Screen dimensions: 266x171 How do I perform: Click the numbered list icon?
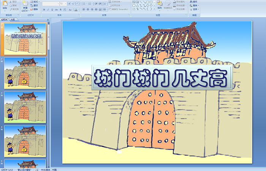click(90, 3)
